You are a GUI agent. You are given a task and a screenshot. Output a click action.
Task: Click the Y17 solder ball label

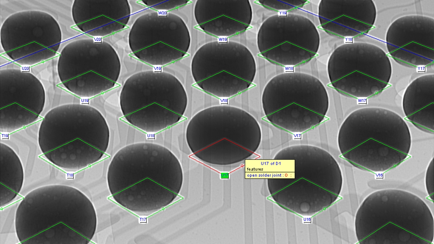coord(421,69)
